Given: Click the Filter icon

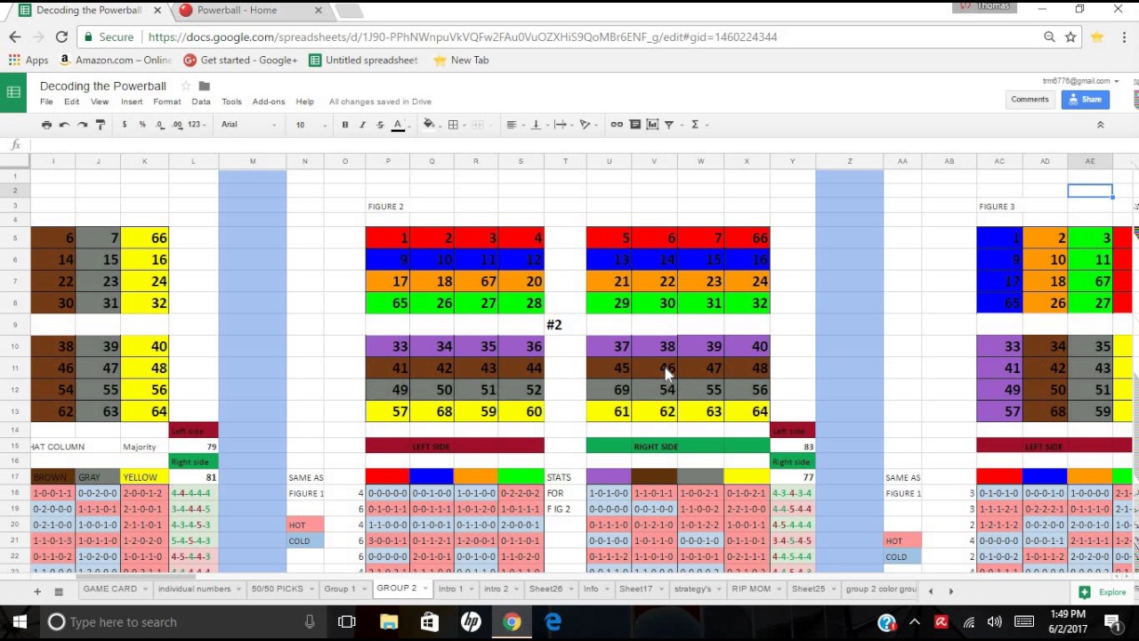Looking at the screenshot, I should click(669, 125).
